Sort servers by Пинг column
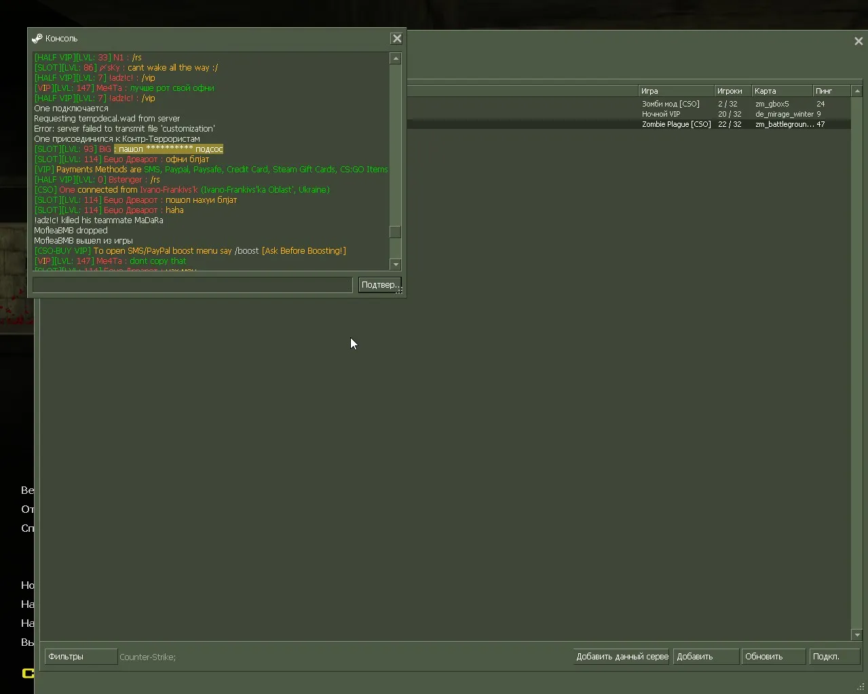 click(x=831, y=91)
